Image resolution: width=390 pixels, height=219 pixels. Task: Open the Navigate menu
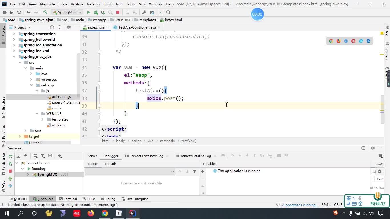click(x=47, y=4)
